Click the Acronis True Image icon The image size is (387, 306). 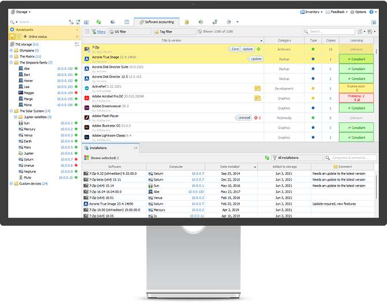(x=87, y=58)
